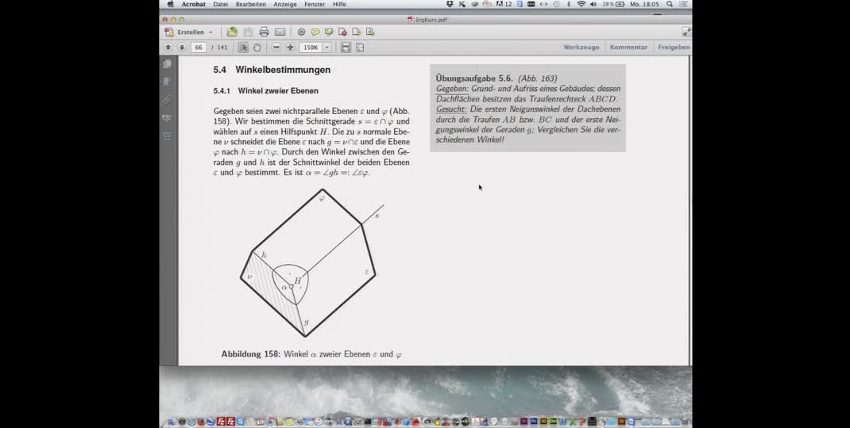Open the page thumbnails side panel

[x=167, y=64]
